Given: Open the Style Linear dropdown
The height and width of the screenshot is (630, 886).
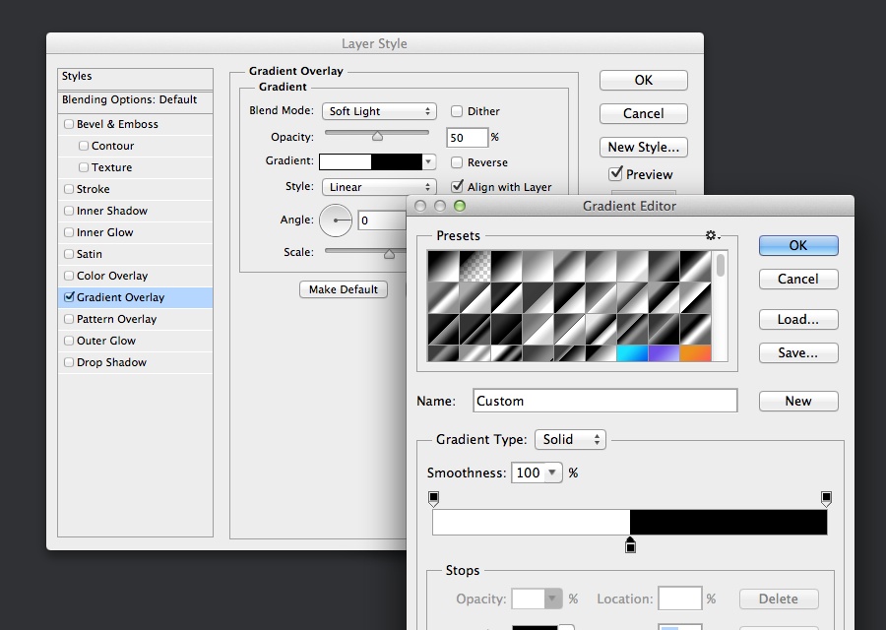Looking at the screenshot, I should (379, 187).
